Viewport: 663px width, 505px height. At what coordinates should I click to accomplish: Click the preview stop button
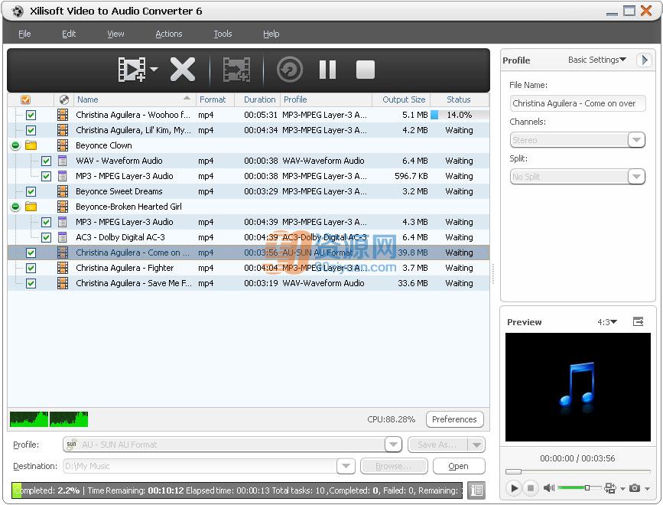click(x=530, y=488)
